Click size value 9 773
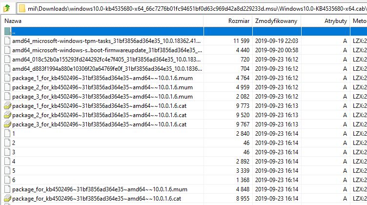 [243, 106]
